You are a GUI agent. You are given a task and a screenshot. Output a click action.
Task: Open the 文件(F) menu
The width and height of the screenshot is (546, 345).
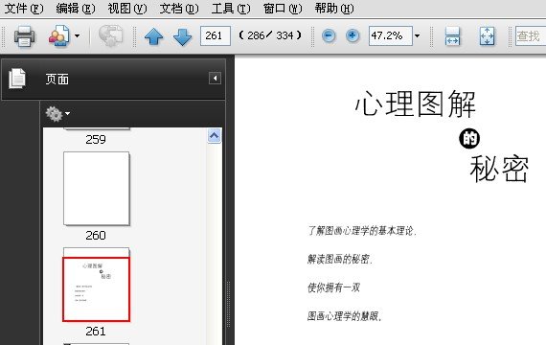(24, 9)
